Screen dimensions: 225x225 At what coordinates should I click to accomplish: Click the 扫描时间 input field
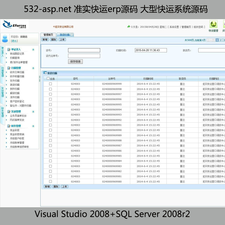click(151, 50)
